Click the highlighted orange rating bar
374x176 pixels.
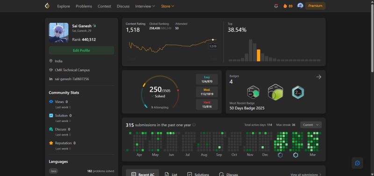[259, 55]
